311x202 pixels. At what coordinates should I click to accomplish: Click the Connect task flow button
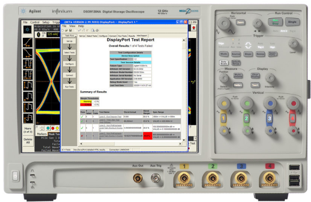[x=69, y=75]
